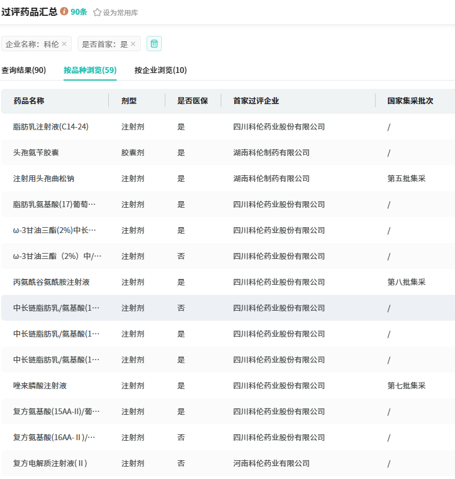455x479 pixels.
Task: Clear all filters with the trash icon
Action: (x=154, y=44)
